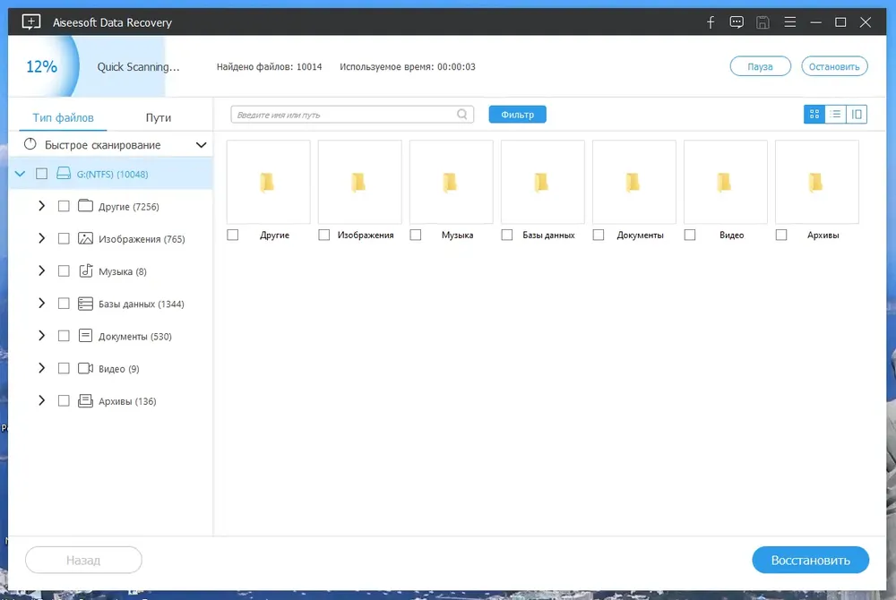Pause scanning with Пауза button
The image size is (896, 600).
tap(760, 66)
